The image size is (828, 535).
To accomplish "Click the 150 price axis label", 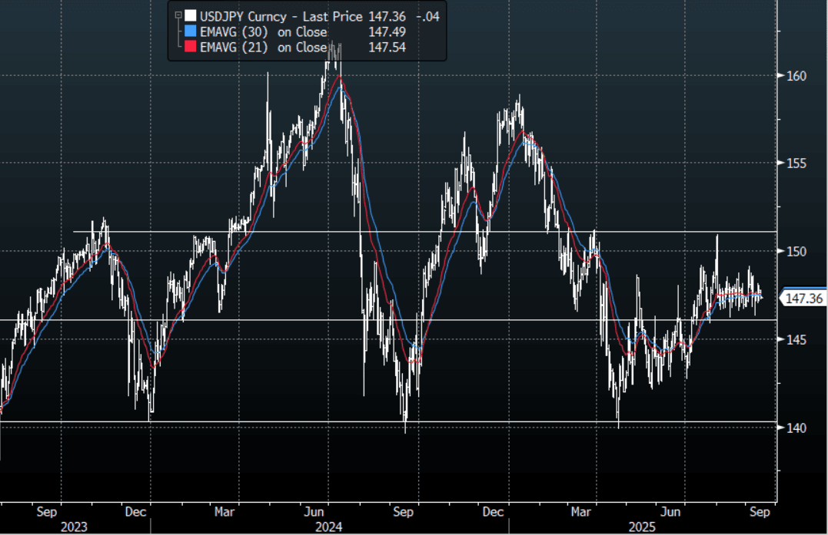I will coord(796,252).
